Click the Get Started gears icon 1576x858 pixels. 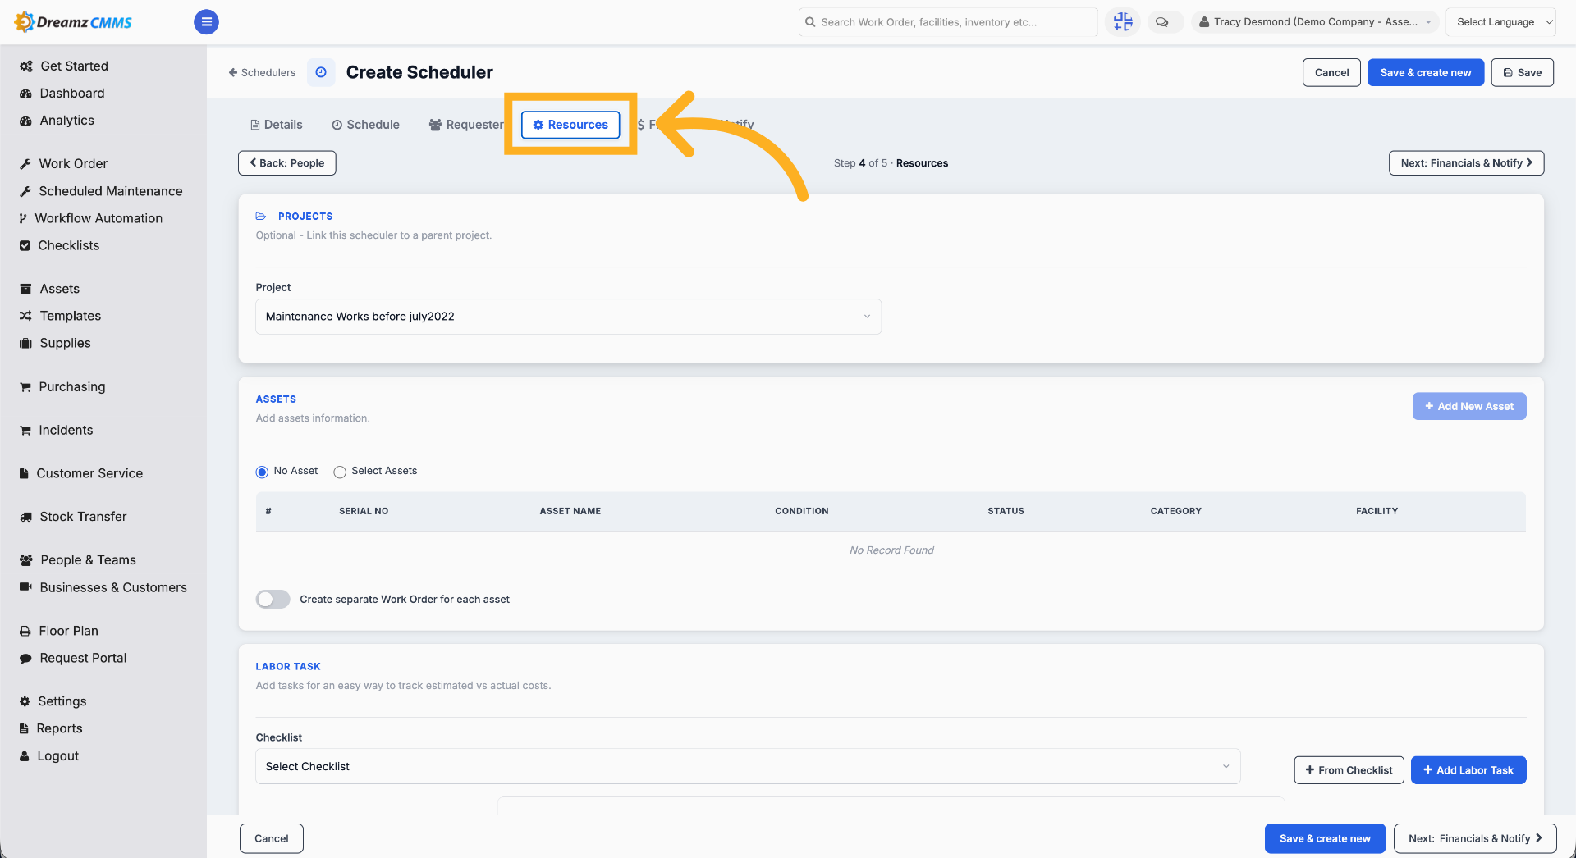(25, 66)
